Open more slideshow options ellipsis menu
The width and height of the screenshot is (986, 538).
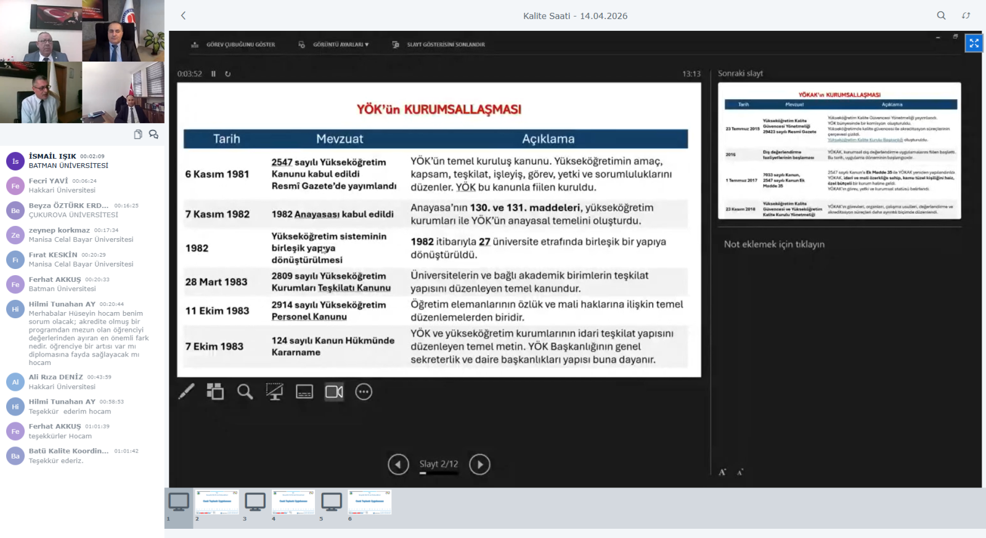click(x=364, y=391)
